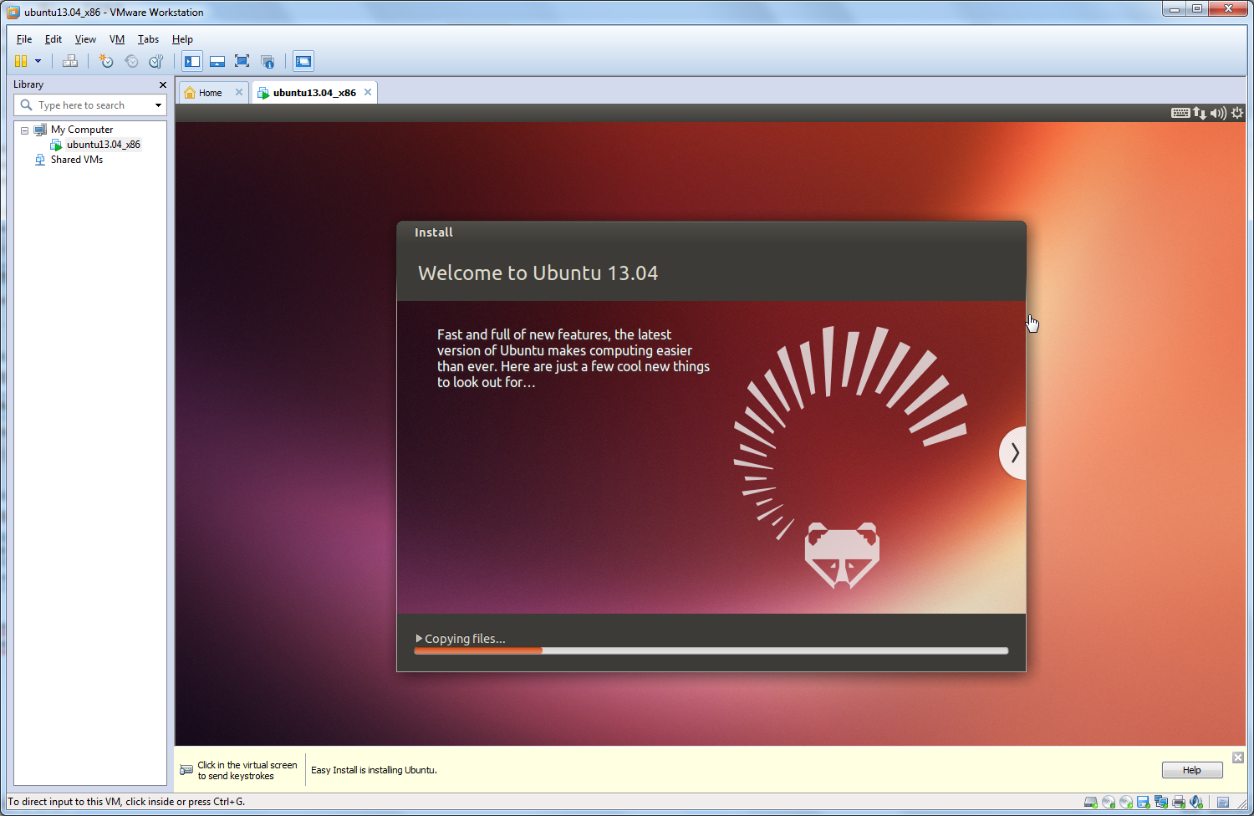Viewport: 1254px width, 816px height.
Task: Select Shared VMs in the library
Action: pyautogui.click(x=76, y=160)
